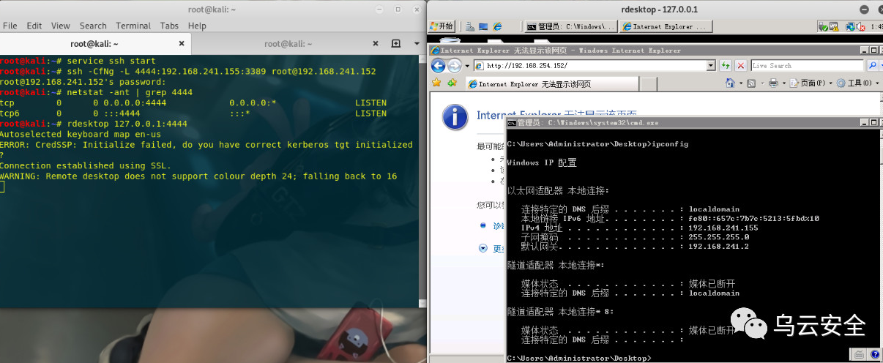
Task: Open the View menu in the terminal
Action: pyautogui.click(x=61, y=26)
